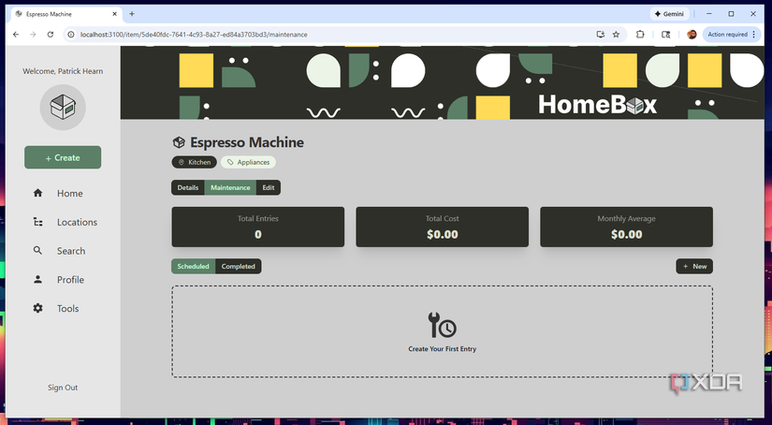
Task: Click the Action required button
Action: [x=731, y=35]
